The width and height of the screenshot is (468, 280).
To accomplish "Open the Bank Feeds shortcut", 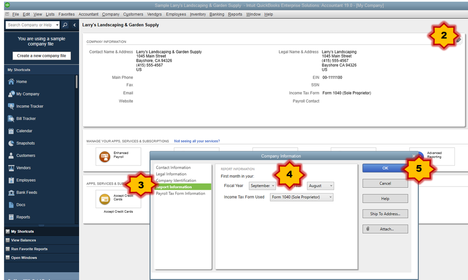I will (27, 193).
